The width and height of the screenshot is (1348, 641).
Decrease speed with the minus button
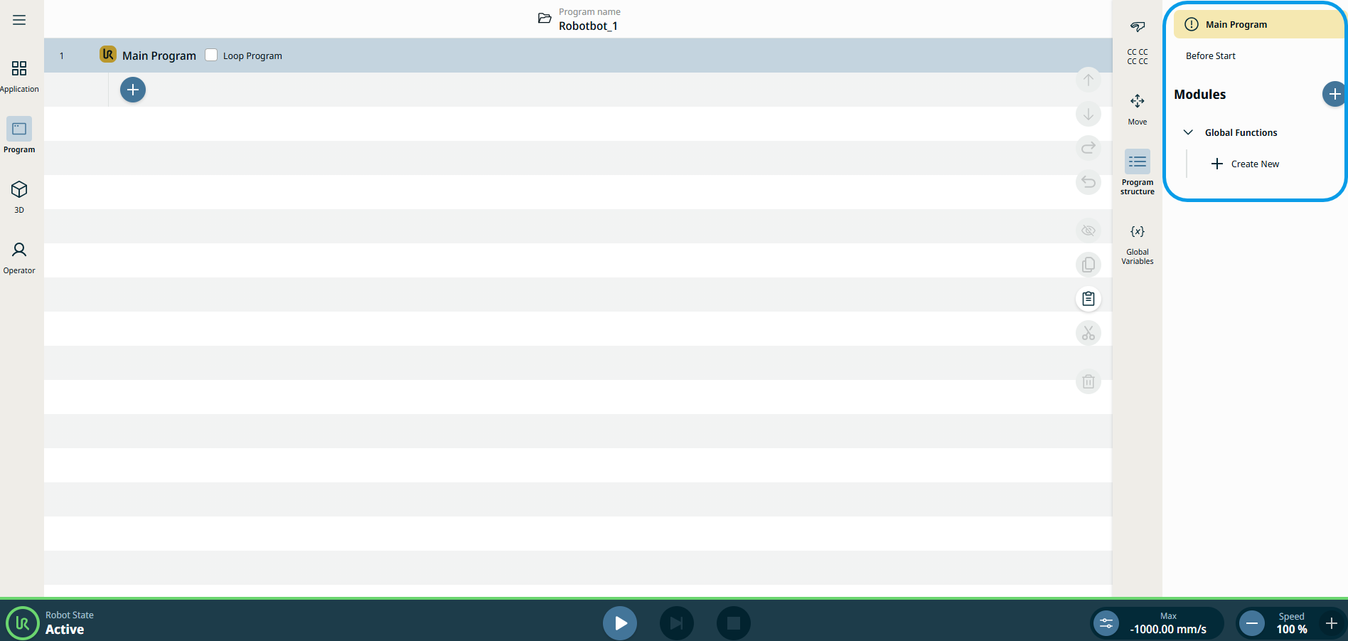1251,624
